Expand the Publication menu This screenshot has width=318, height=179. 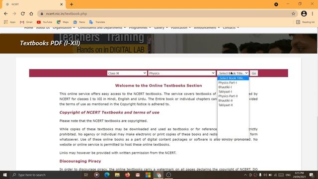point(181,28)
